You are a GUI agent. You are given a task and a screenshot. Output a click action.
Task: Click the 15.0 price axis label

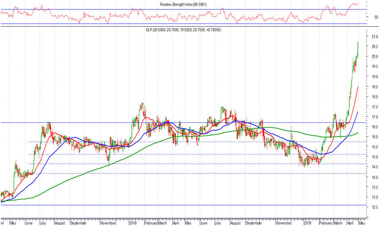[x=369, y=157]
